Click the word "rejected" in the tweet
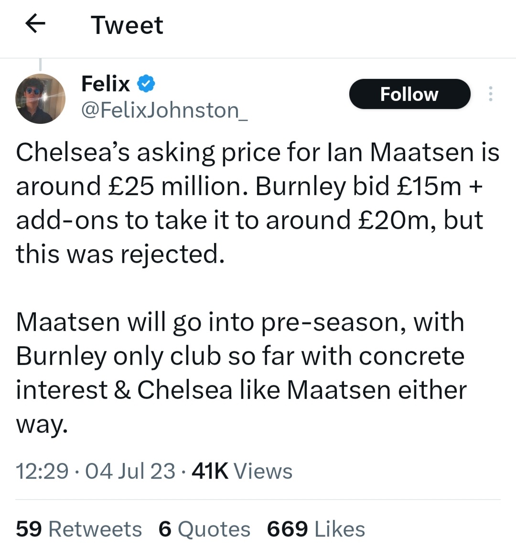Viewport: 516px width, 543px height. pos(172,254)
